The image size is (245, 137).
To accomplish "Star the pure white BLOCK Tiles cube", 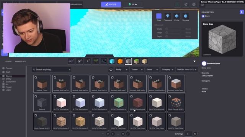I will 112,115.
